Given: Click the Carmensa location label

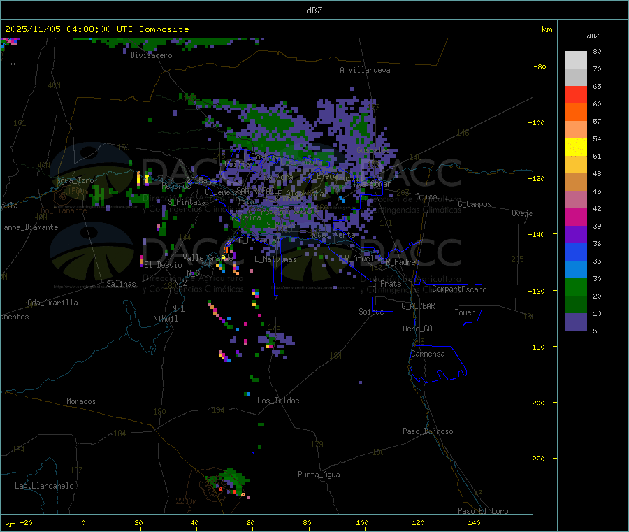Looking at the screenshot, I should pyautogui.click(x=428, y=354).
